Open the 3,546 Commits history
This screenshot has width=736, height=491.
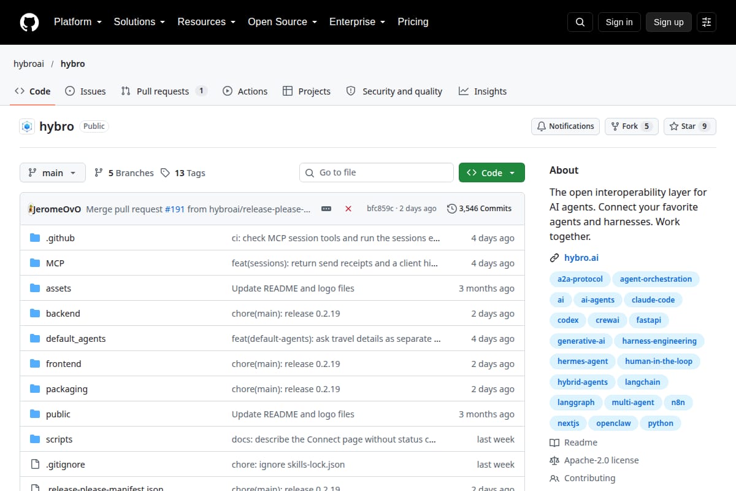click(x=480, y=209)
